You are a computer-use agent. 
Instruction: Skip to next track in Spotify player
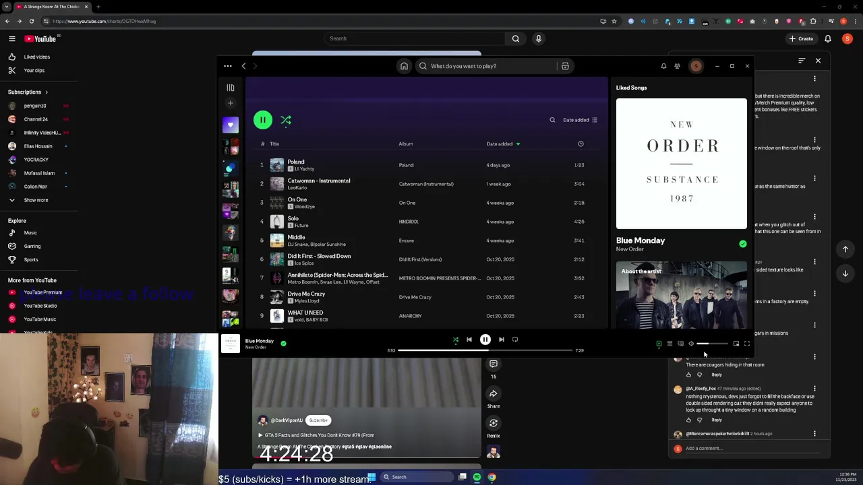(502, 339)
